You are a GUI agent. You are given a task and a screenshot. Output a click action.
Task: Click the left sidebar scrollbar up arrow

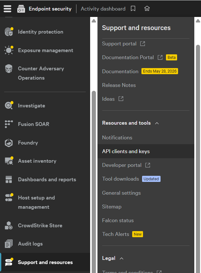[x=94, y=21]
